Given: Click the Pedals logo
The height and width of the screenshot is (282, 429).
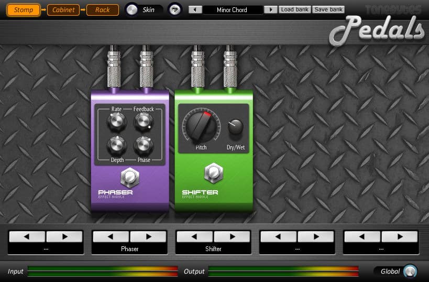Looking at the screenshot, I should (x=377, y=30).
